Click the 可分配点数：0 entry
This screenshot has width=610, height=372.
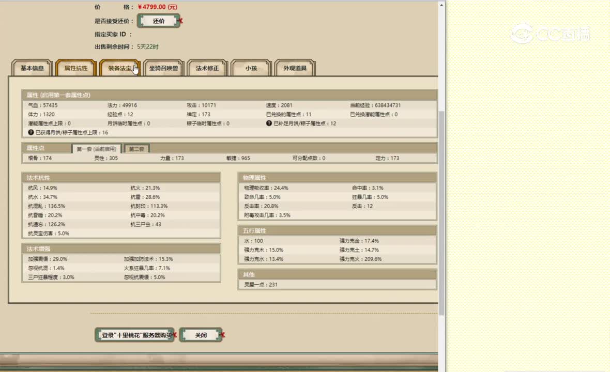pos(309,158)
